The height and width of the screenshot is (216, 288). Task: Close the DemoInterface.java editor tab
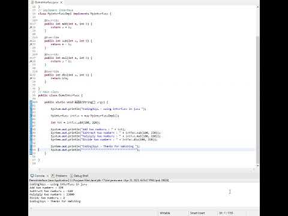pos(61,2)
